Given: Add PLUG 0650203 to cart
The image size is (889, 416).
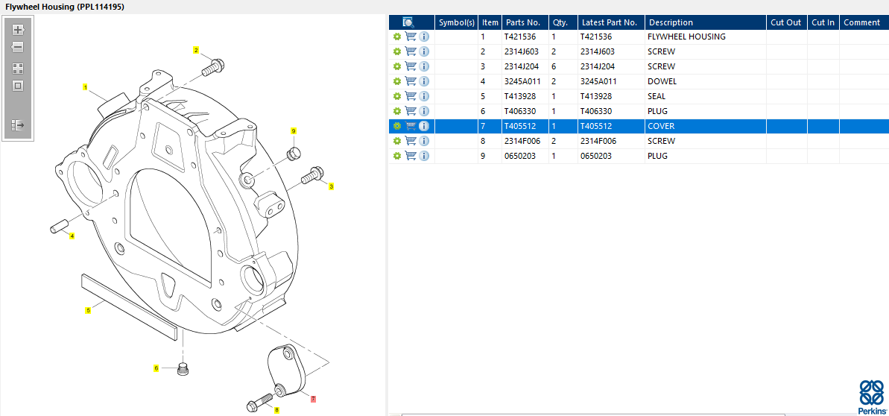Looking at the screenshot, I should tap(411, 156).
